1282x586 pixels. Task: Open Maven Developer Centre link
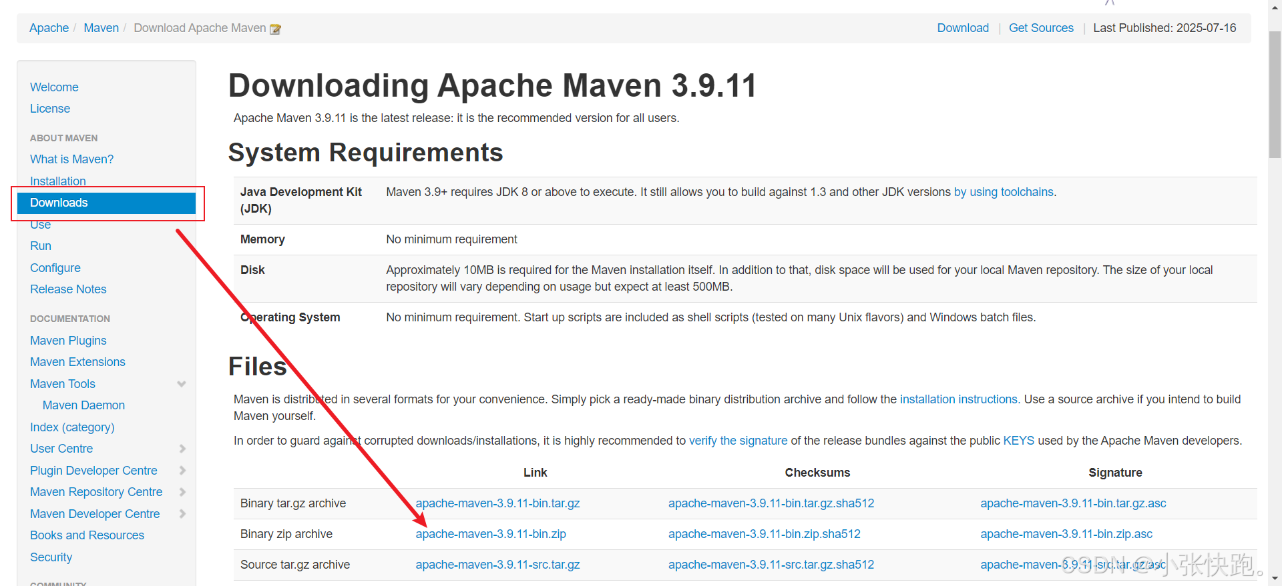pos(95,514)
